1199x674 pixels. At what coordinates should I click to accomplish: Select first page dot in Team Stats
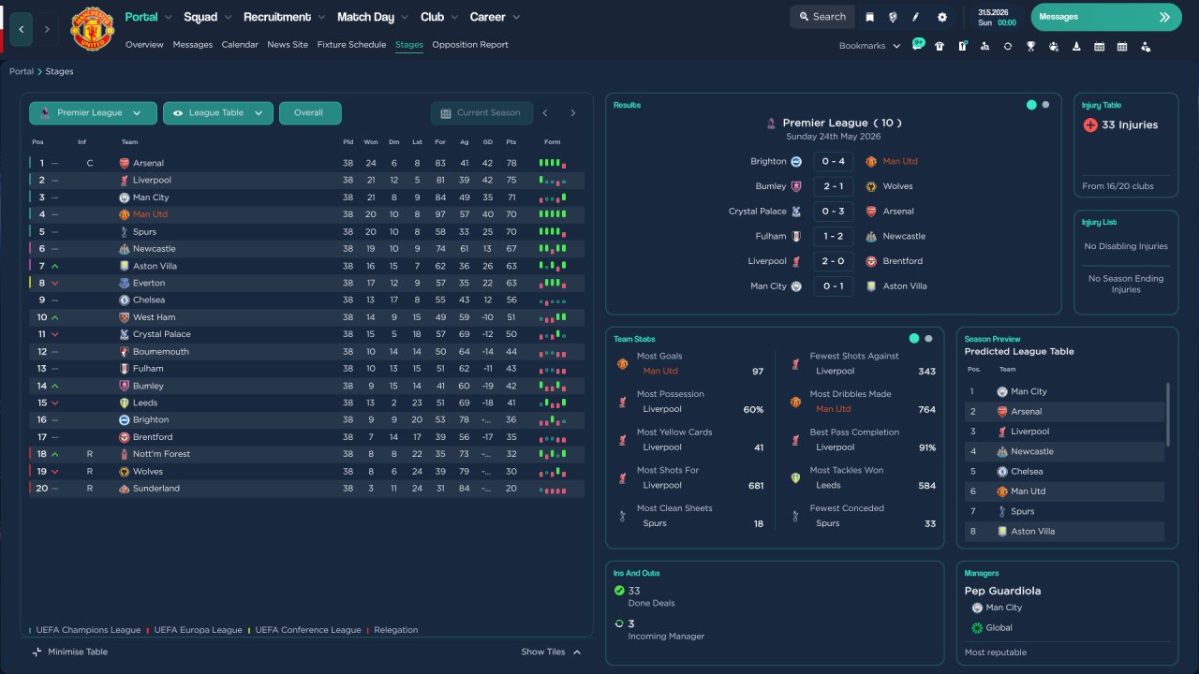(914, 339)
